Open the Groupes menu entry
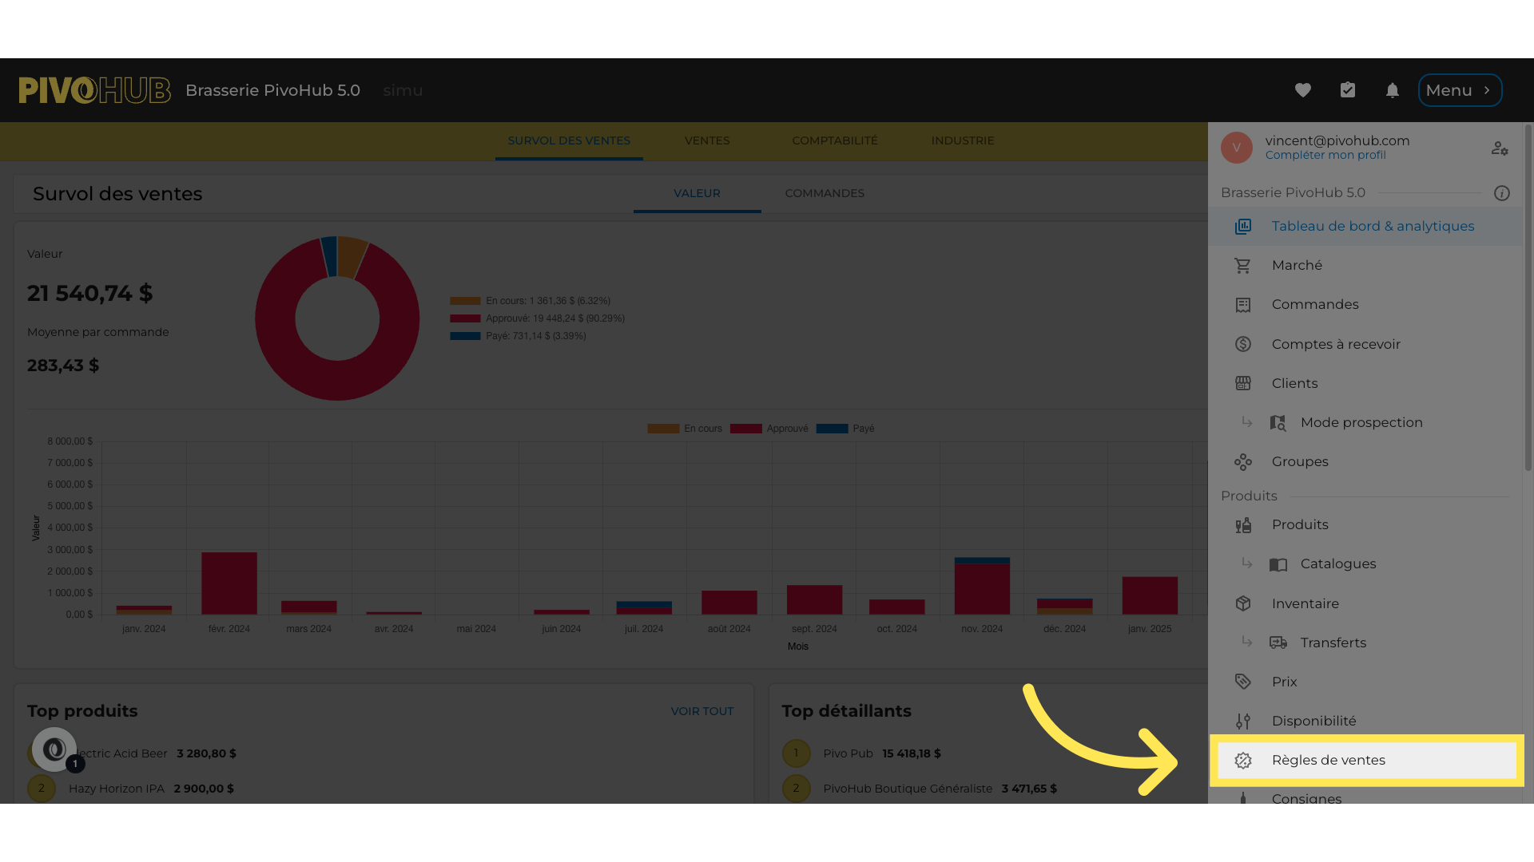Screen dimensions: 1534x862 1300,462
